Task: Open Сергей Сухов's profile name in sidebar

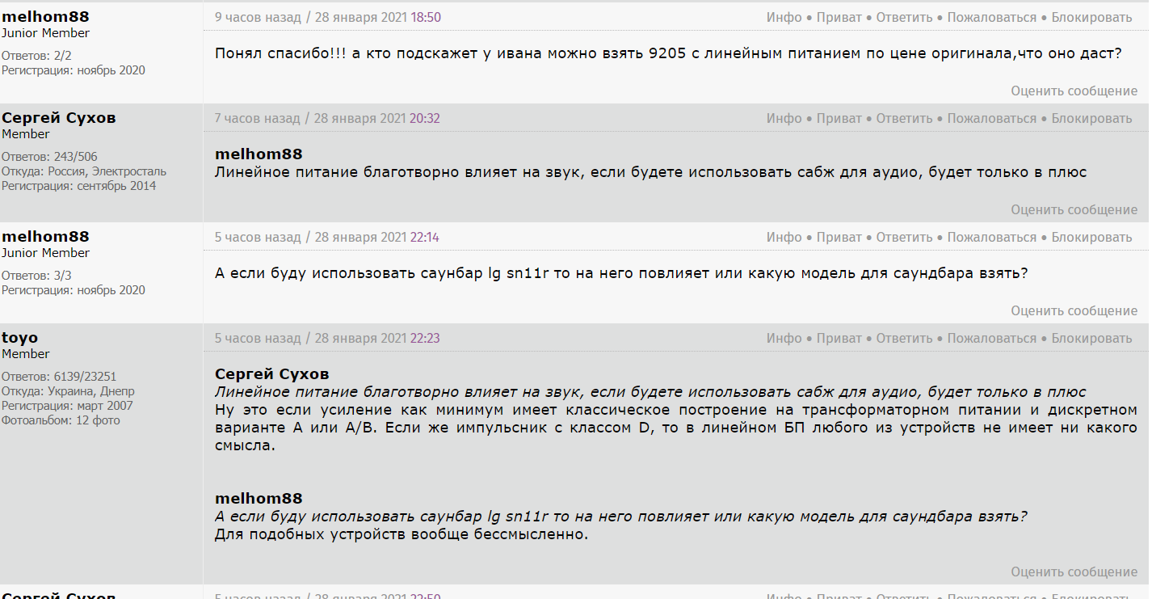Action: [x=58, y=118]
